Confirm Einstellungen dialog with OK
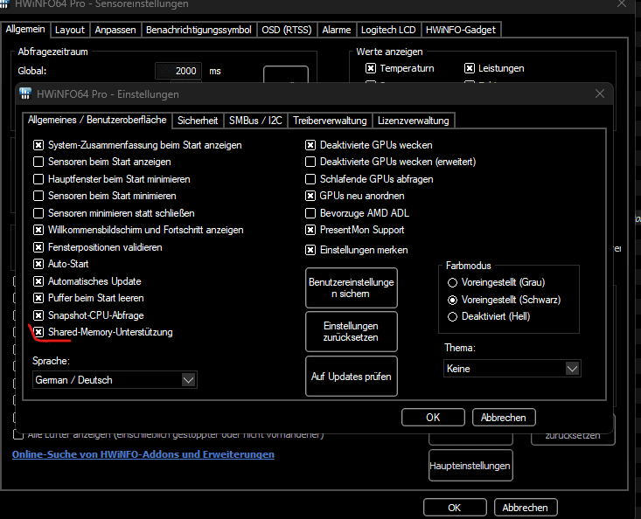 click(433, 418)
